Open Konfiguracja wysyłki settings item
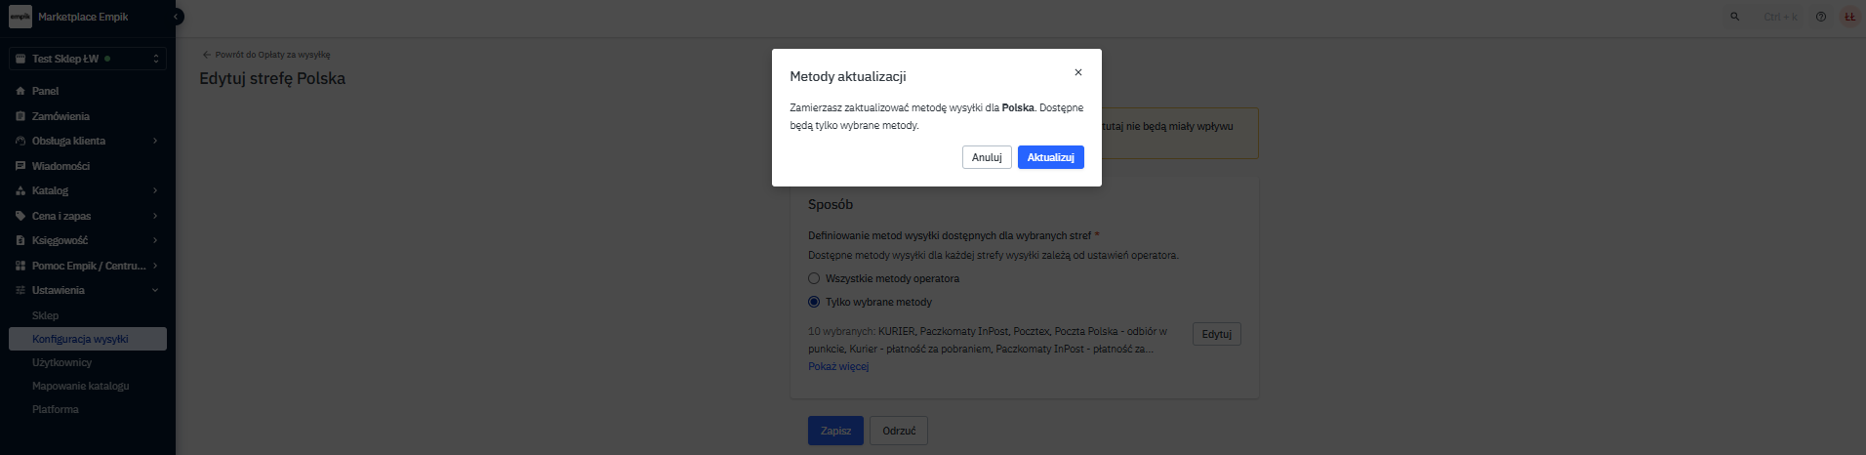 click(x=80, y=339)
